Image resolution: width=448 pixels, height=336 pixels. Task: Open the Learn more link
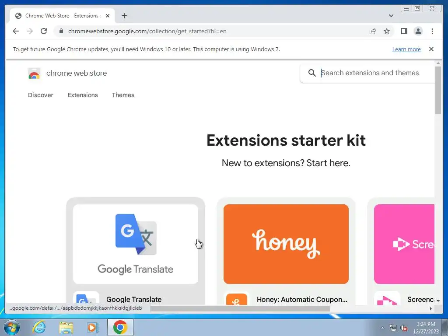tap(406, 49)
